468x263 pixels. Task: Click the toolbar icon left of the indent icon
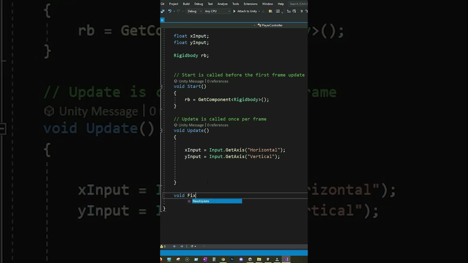(x=294, y=11)
